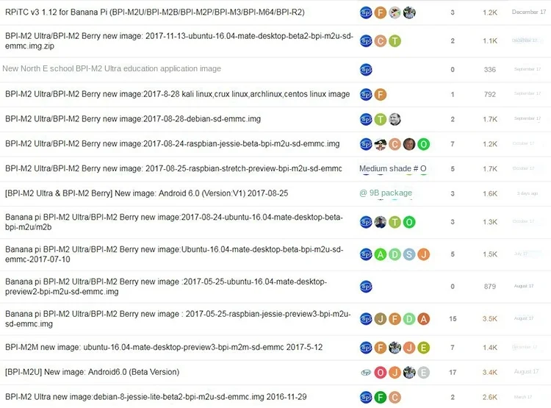
Task: Open the 2017-08-28-debian-sd-emmc.img topic
Action: 133,119
